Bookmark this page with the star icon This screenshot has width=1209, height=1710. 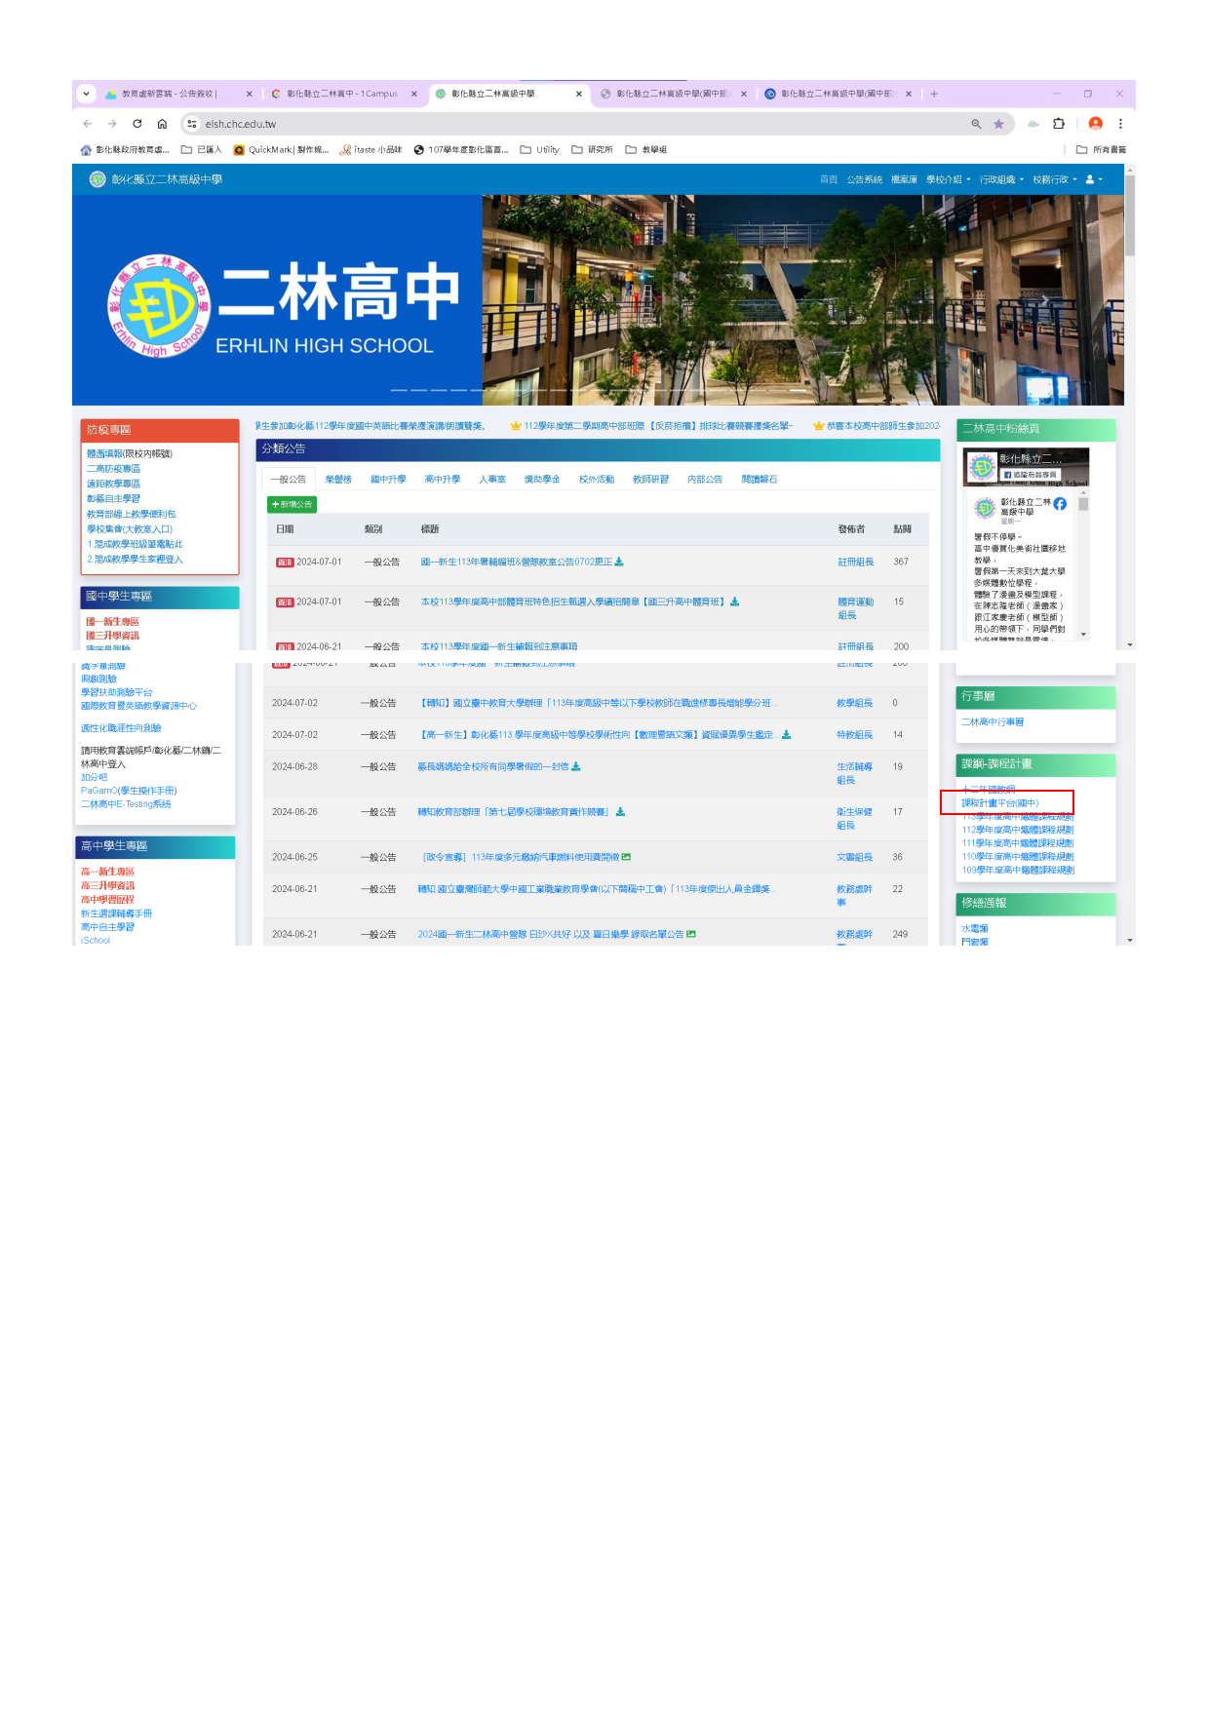tap(998, 124)
